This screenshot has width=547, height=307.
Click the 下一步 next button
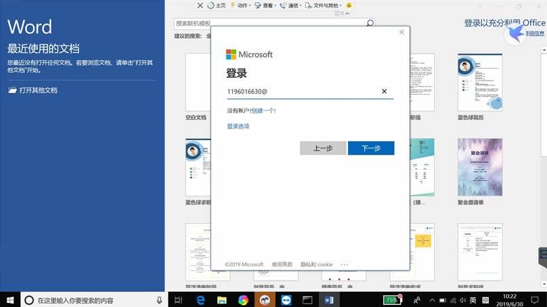coord(371,148)
